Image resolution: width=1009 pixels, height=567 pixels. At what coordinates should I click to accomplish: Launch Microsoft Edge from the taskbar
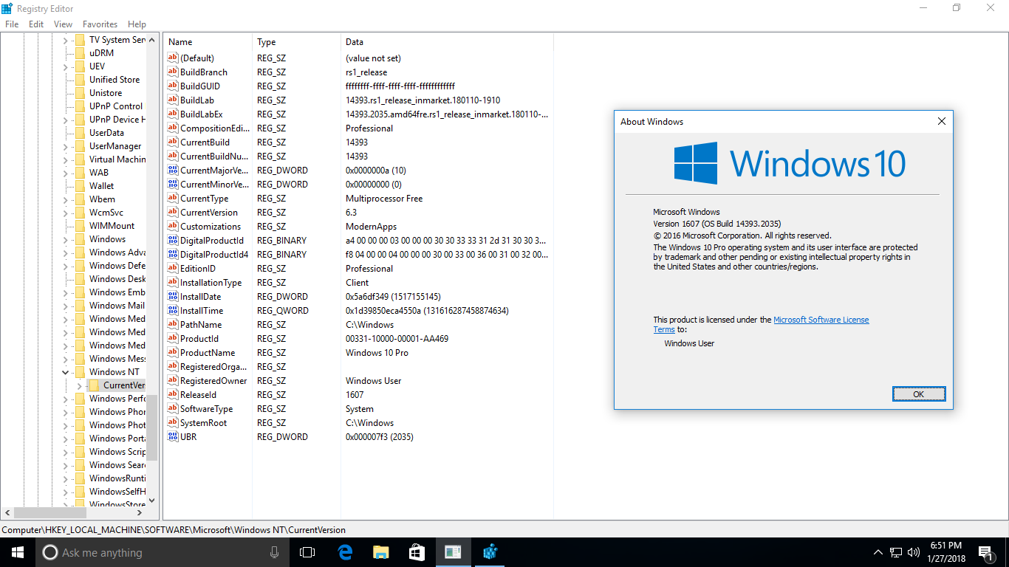345,552
